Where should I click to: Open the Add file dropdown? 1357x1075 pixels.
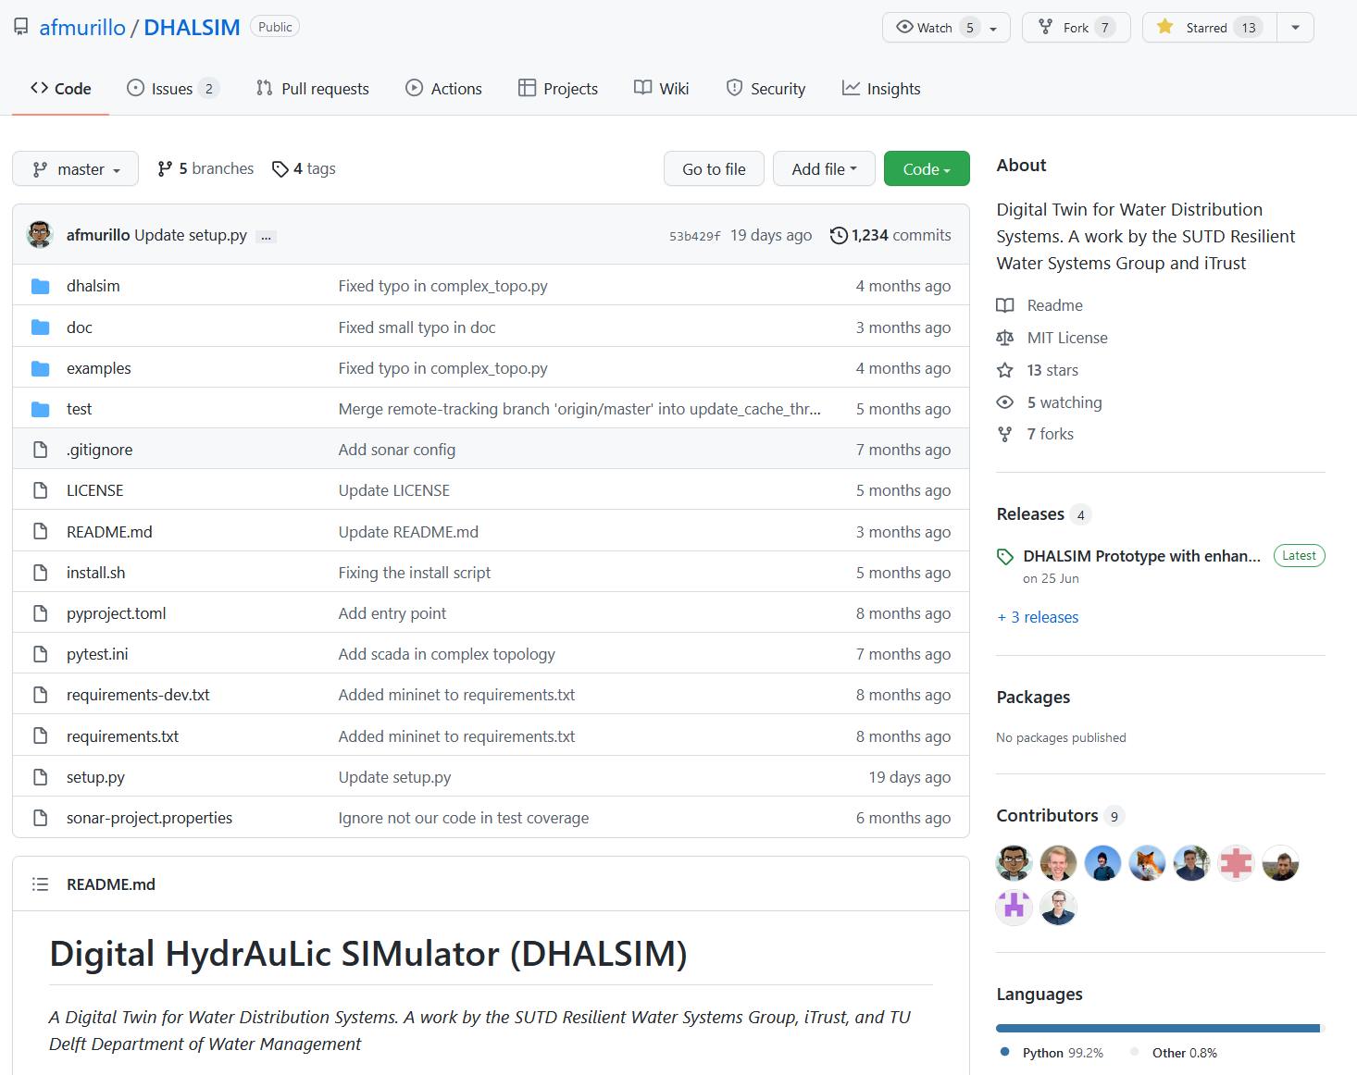tap(824, 169)
